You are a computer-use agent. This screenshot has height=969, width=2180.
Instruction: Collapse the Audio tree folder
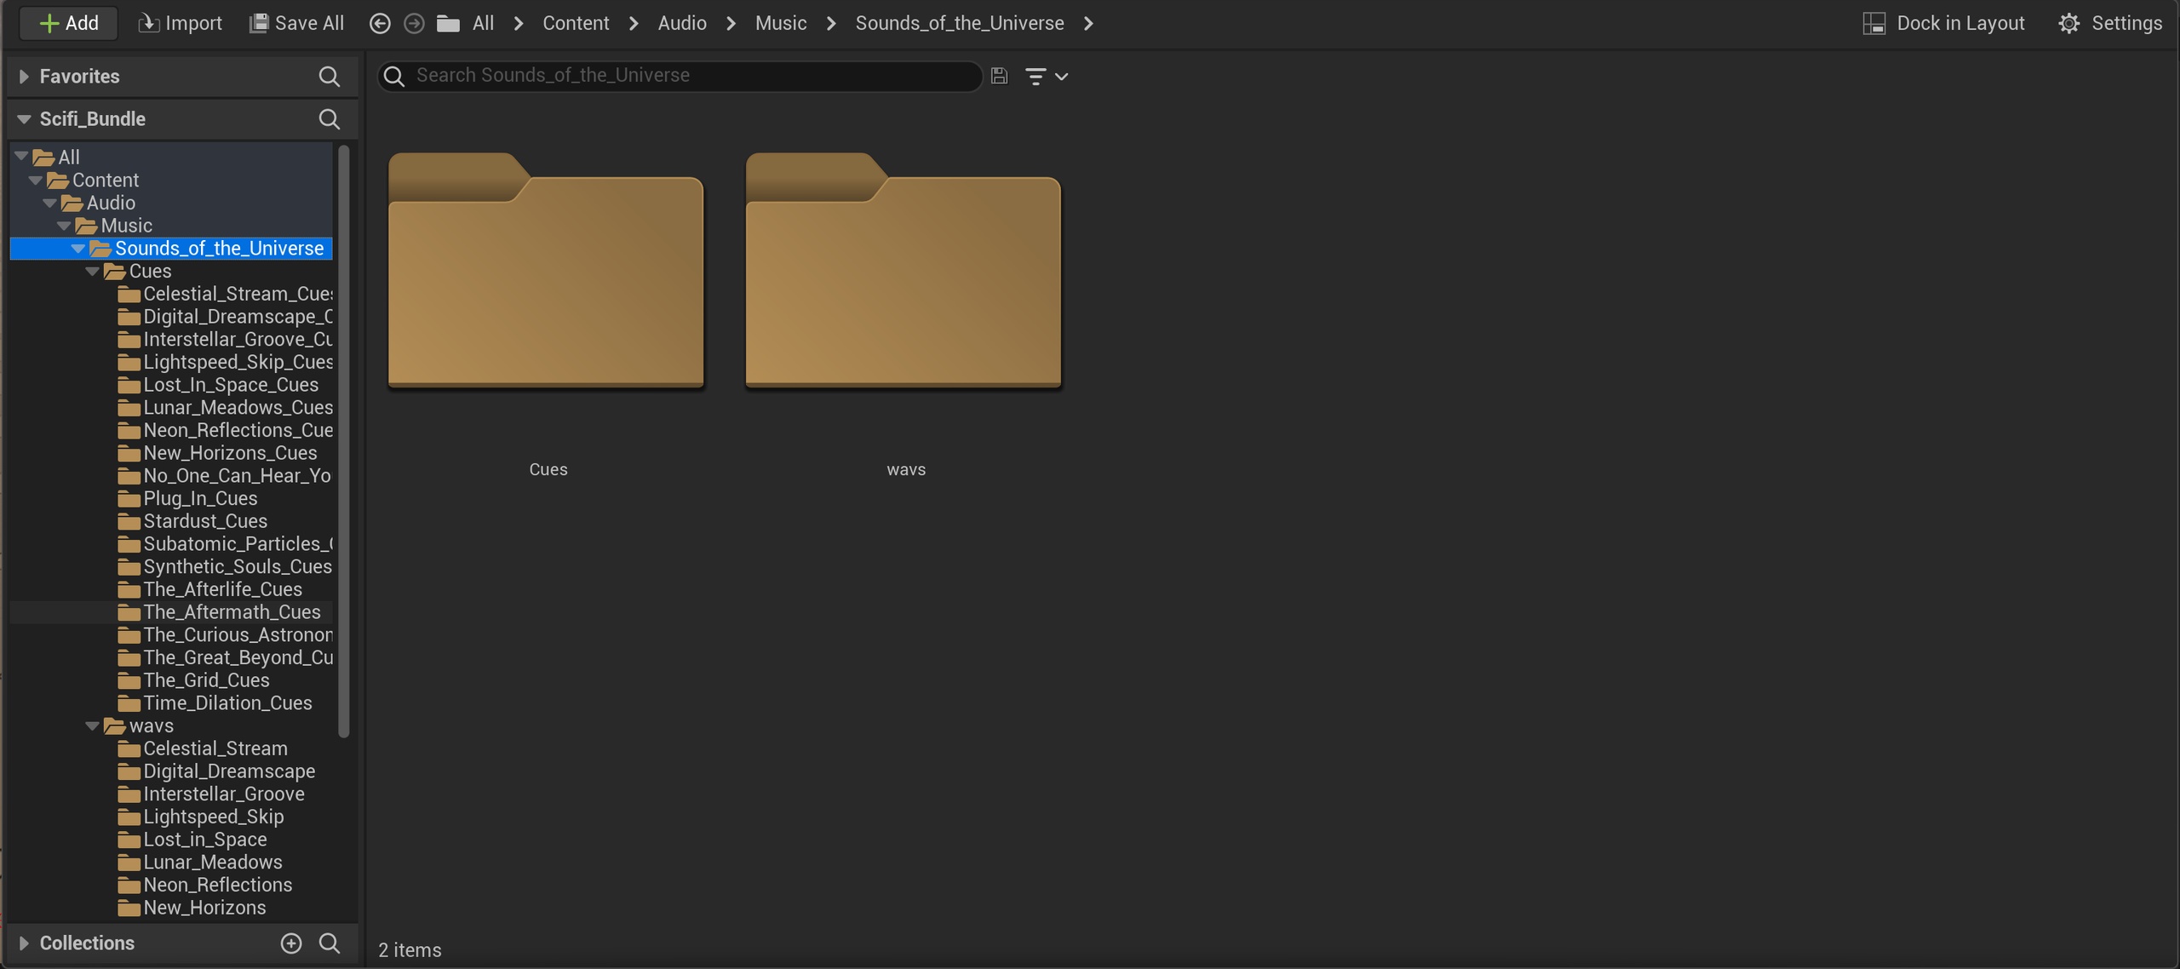click(50, 203)
